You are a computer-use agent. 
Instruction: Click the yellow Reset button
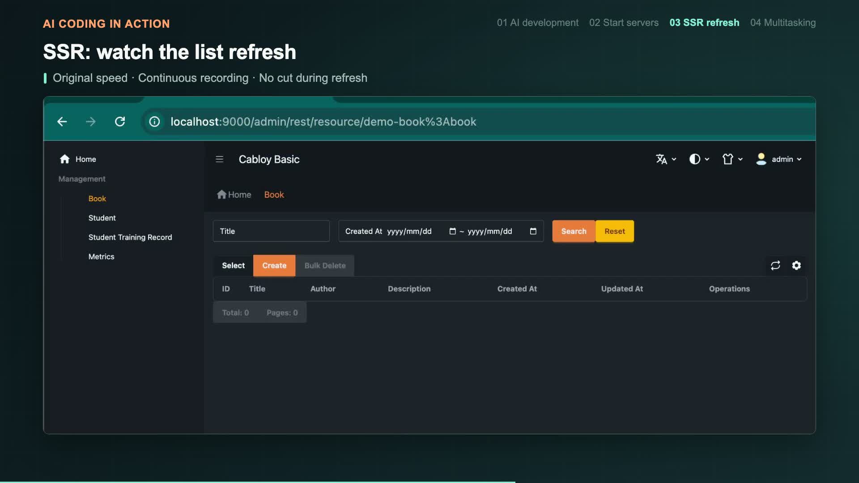click(x=615, y=231)
